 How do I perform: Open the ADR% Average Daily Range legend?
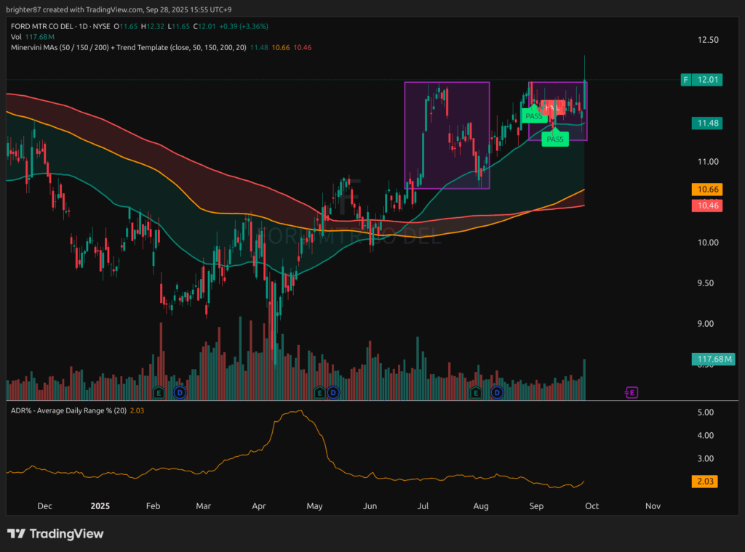[x=68, y=410]
